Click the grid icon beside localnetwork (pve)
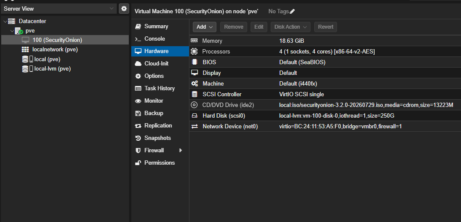The image size is (461, 222). click(x=25, y=49)
